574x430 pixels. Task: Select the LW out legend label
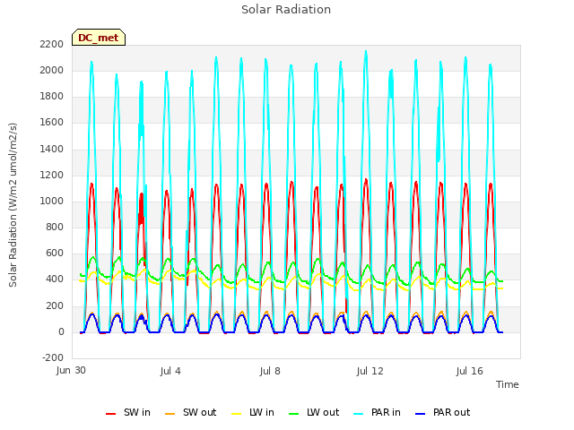tap(323, 412)
